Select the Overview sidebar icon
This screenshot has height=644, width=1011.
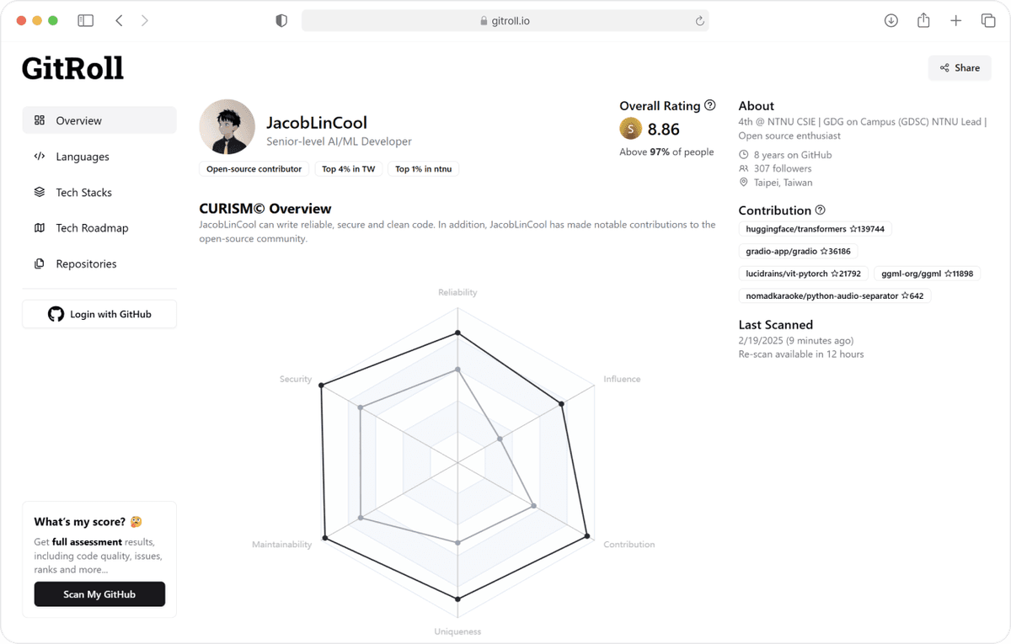(x=39, y=120)
